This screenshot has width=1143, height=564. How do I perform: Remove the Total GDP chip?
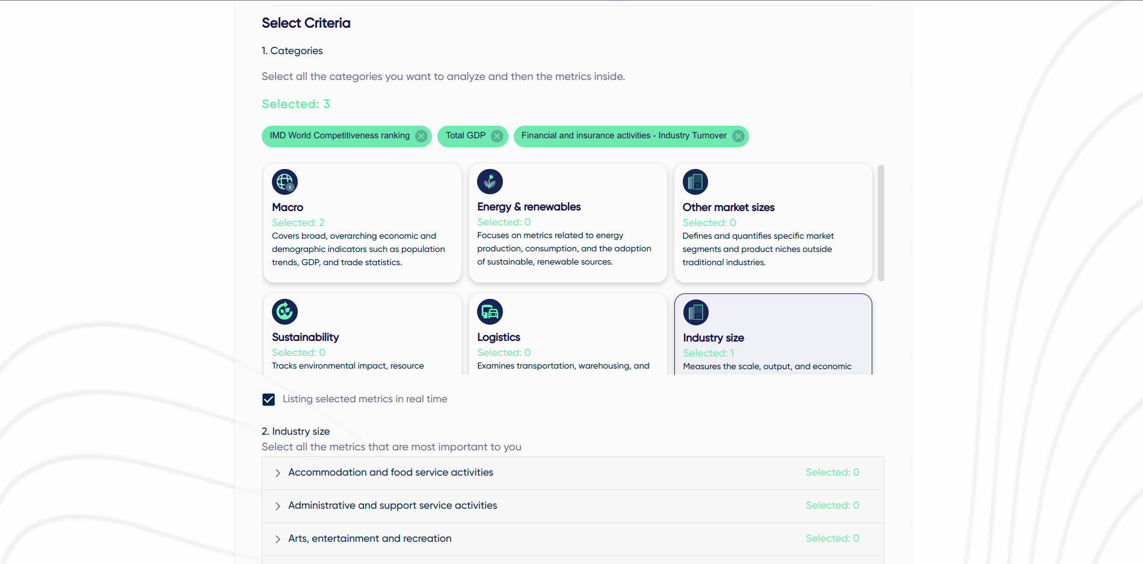point(497,136)
